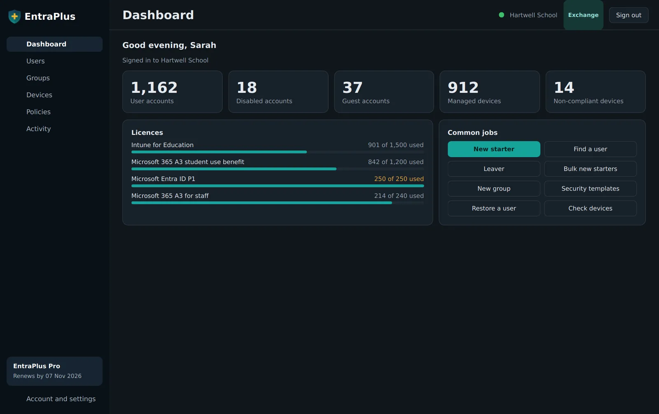Run the Leaver job
This screenshot has width=659, height=414.
(x=494, y=169)
